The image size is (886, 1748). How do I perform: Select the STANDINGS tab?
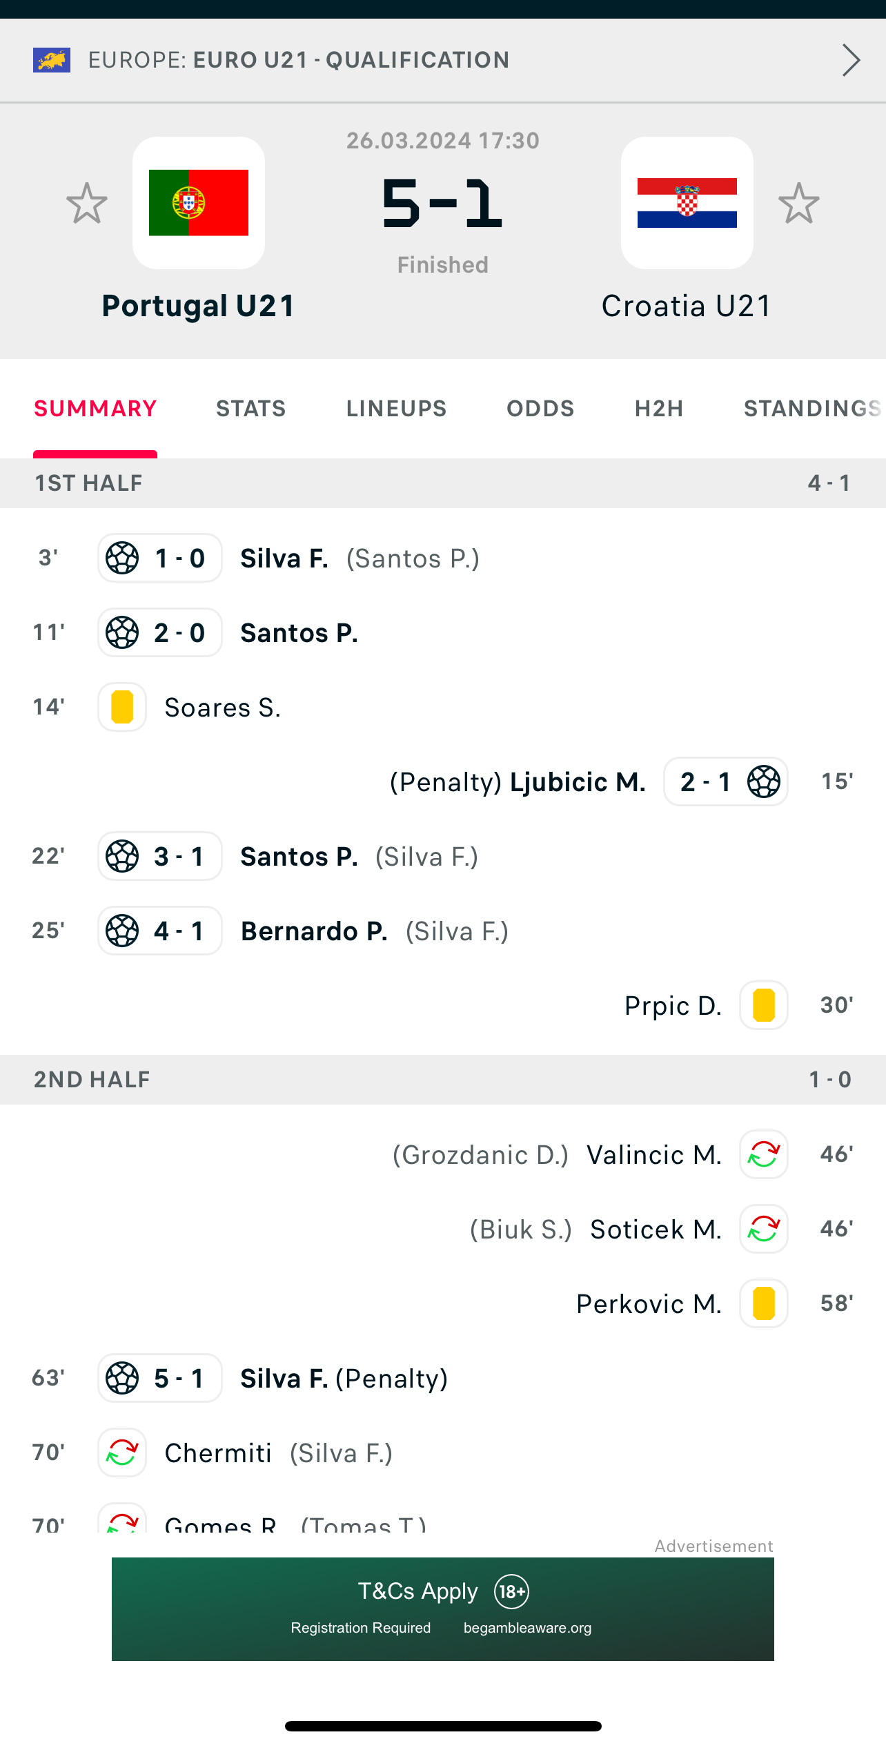(x=813, y=409)
